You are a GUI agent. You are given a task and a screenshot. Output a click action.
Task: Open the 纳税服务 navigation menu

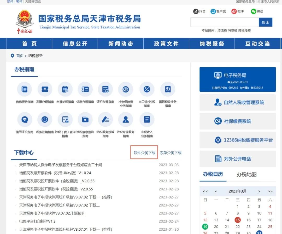click(212, 44)
